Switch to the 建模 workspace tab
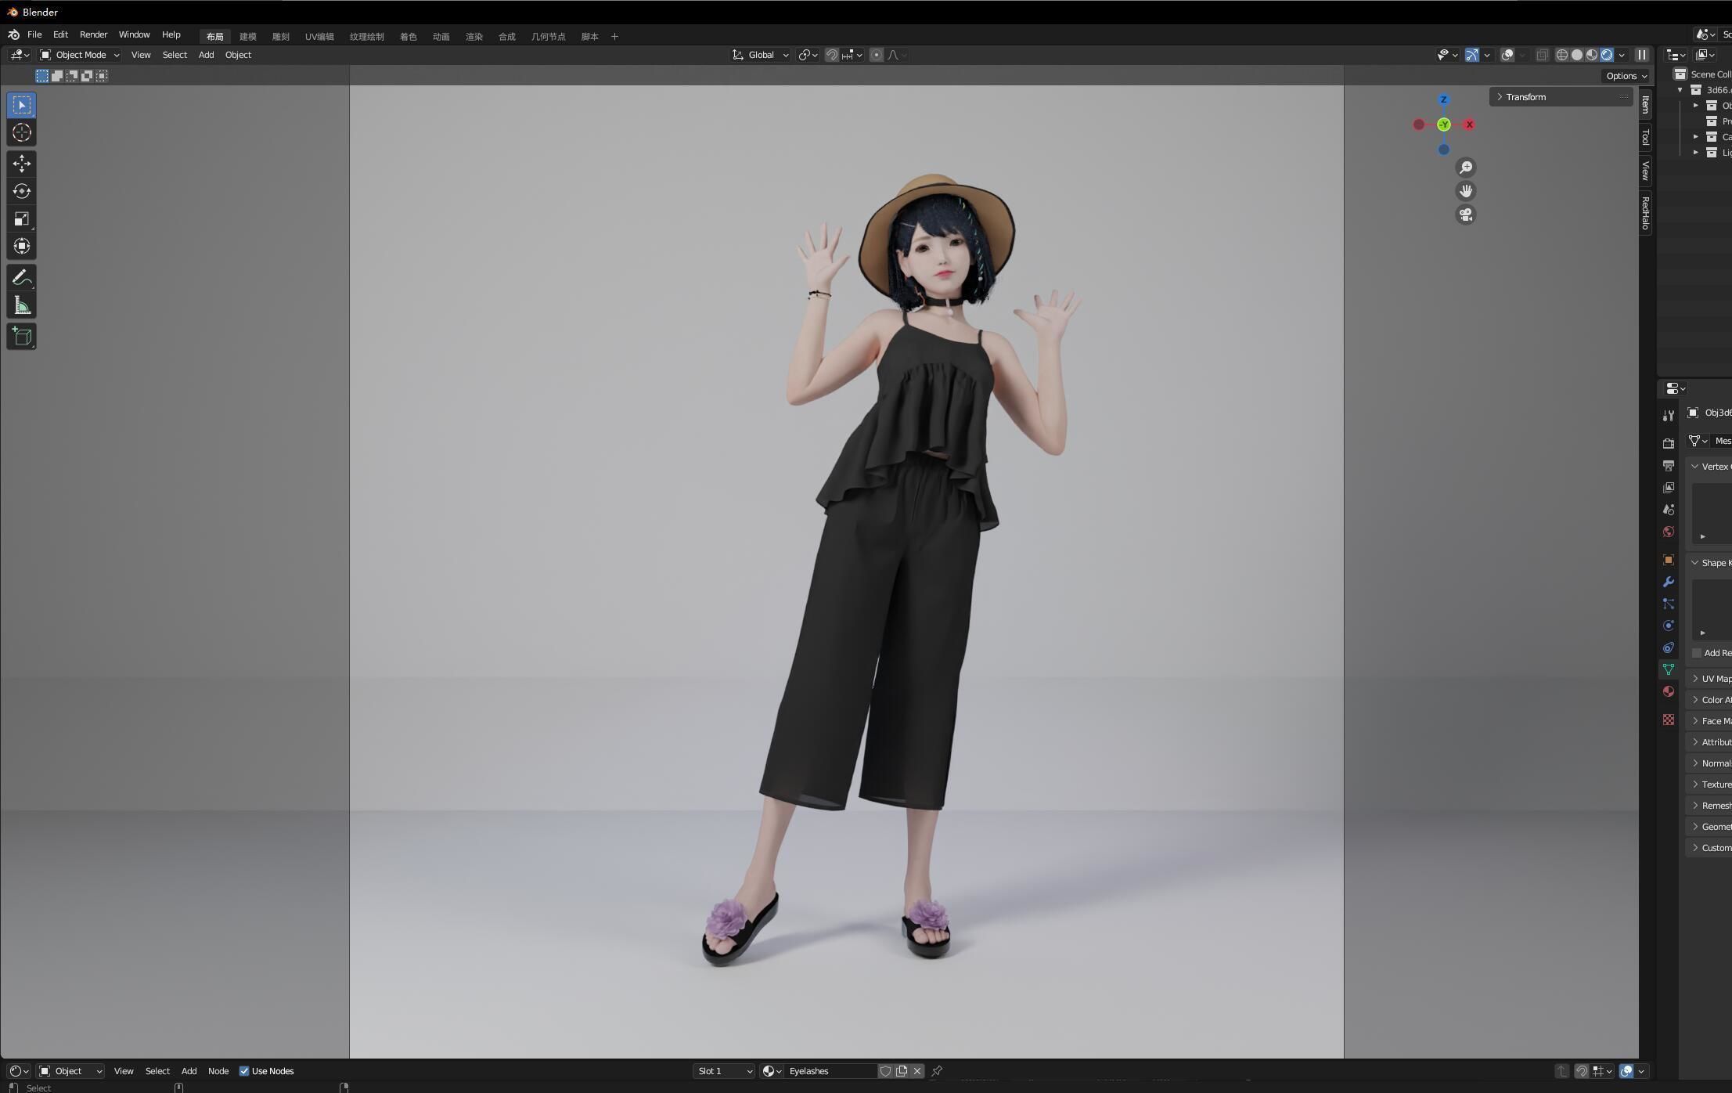 click(x=248, y=37)
